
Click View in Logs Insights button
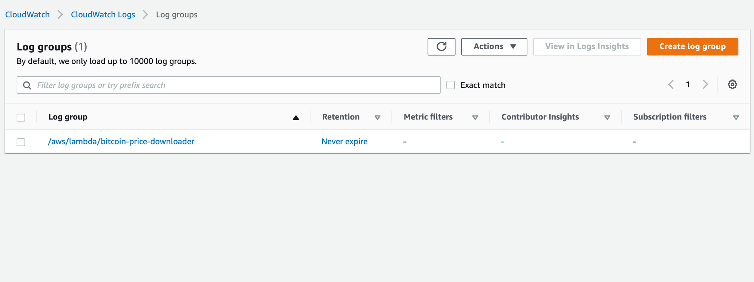(587, 47)
